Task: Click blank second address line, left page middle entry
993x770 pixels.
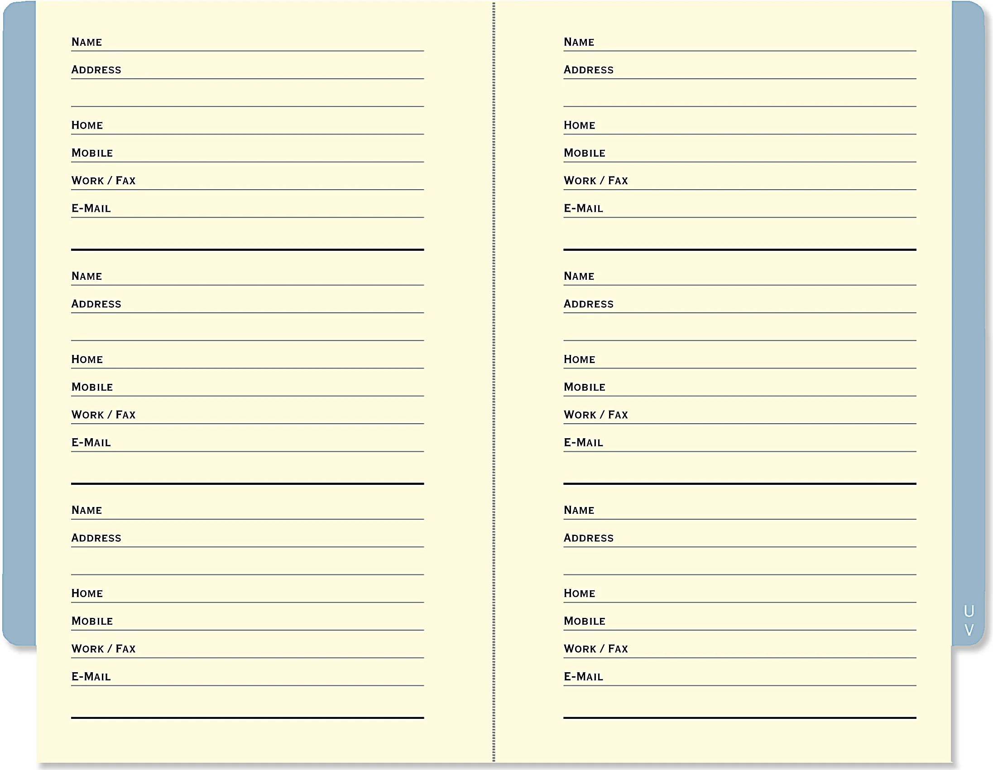Action: (247, 331)
